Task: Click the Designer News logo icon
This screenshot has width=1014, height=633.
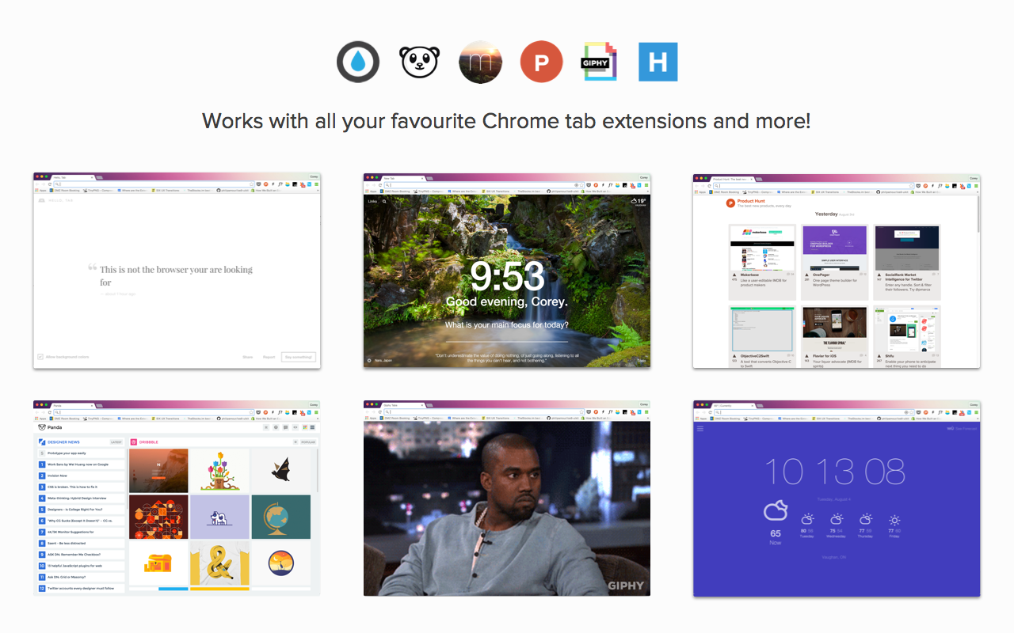Action: 42,442
